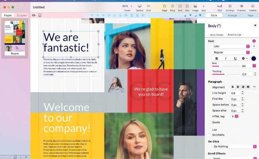The image size is (259, 159).
Task: Click the Publish icon
Action: [253, 8]
